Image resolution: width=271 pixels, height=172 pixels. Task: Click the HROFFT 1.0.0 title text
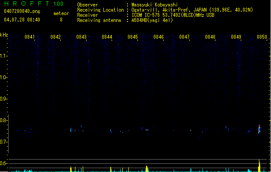(x=34, y=3)
